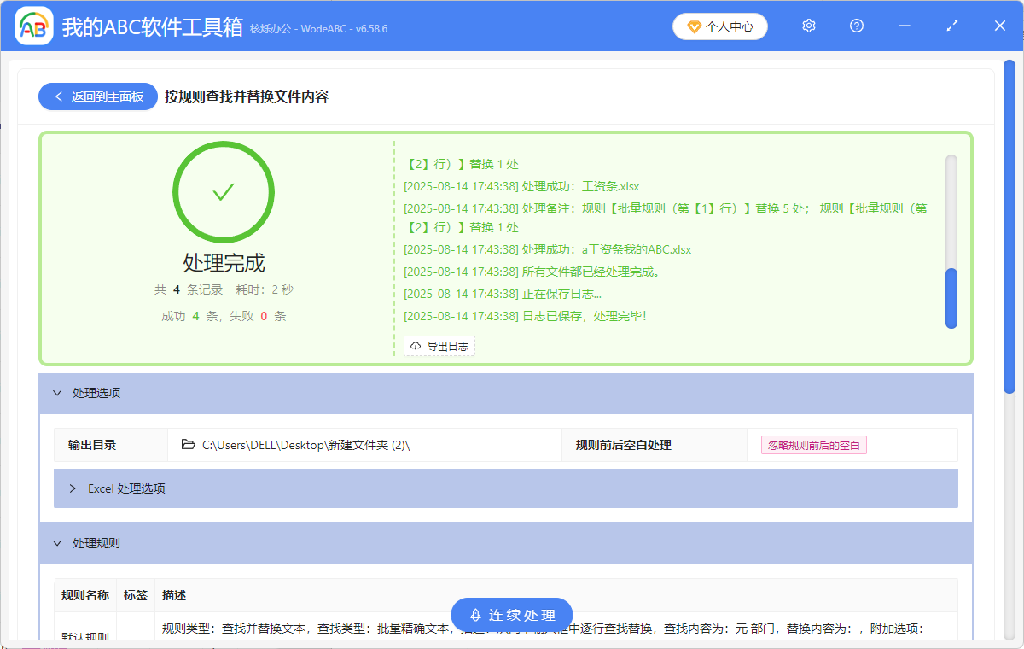Open settings via the gear icon
Screen dimensions: 1024x649
coord(808,26)
